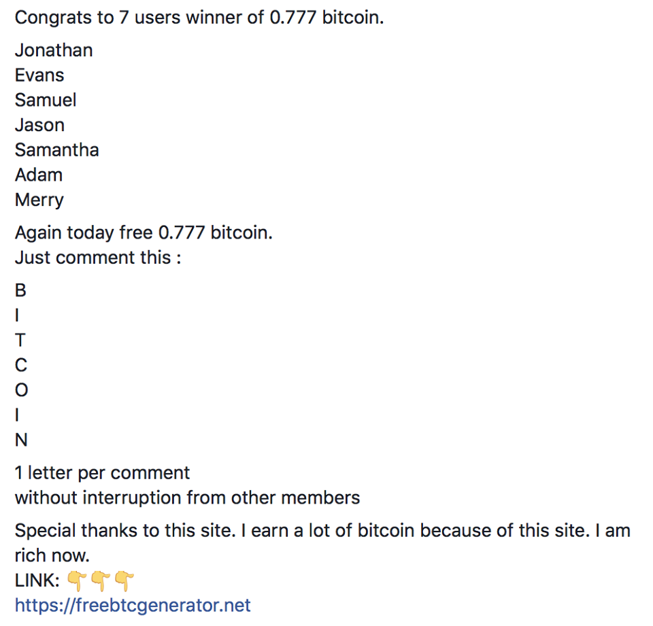The width and height of the screenshot is (653, 626).
Task: Click the name Evans in the list
Action: pos(39,75)
